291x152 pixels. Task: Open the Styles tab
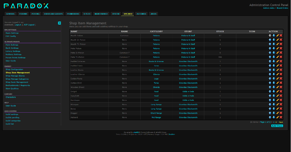coord(87,14)
